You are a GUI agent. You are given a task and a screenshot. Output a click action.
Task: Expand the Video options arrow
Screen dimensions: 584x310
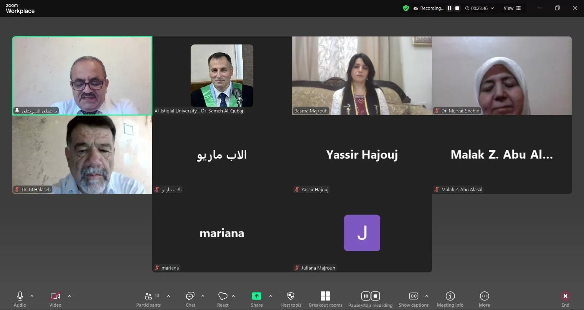pyautogui.click(x=69, y=296)
